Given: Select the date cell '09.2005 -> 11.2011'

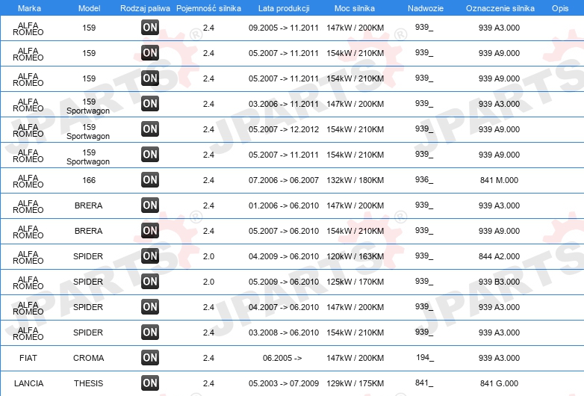Looking at the screenshot, I should pos(284,28).
